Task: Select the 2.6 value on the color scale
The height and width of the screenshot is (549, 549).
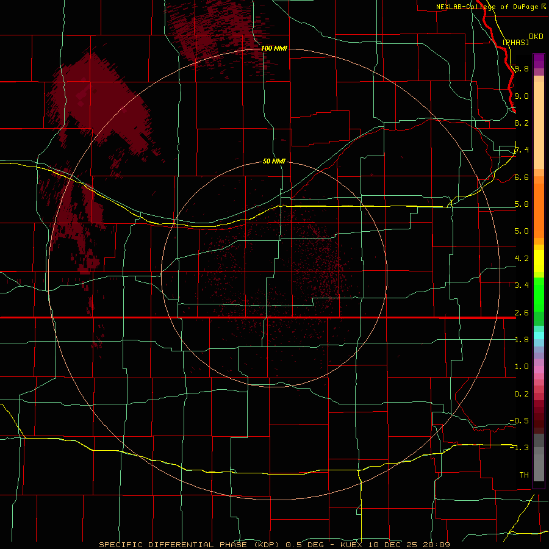Action: pos(522,313)
